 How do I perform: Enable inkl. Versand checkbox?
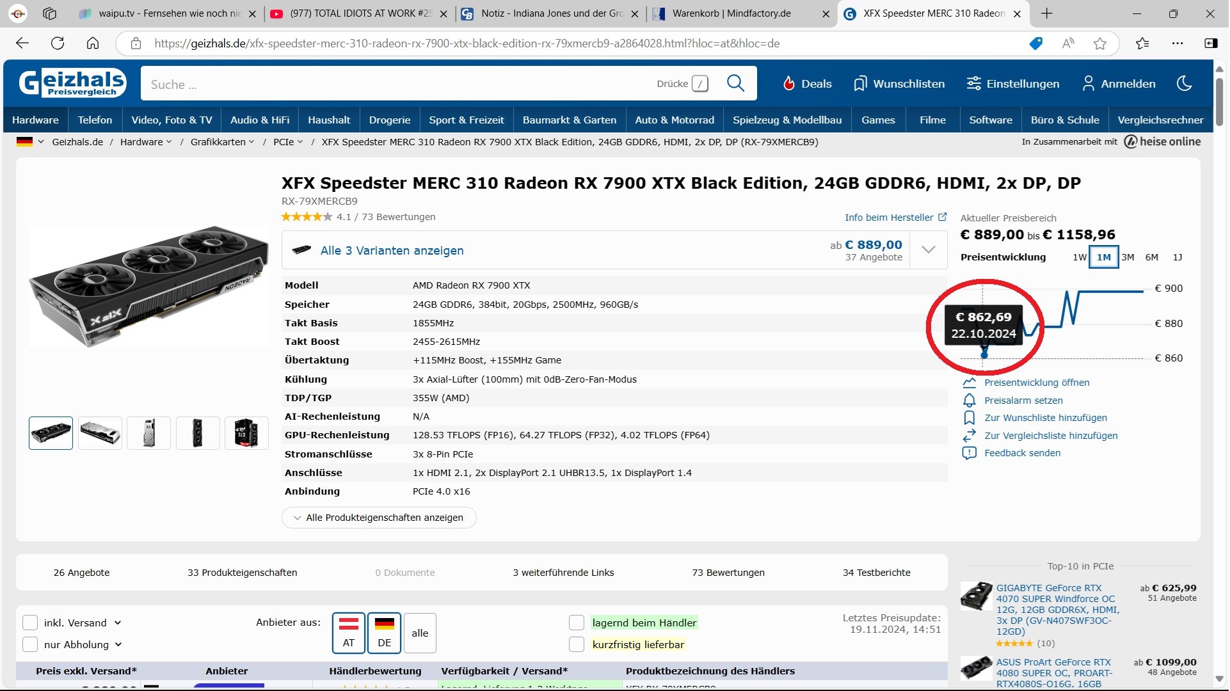pos(30,623)
